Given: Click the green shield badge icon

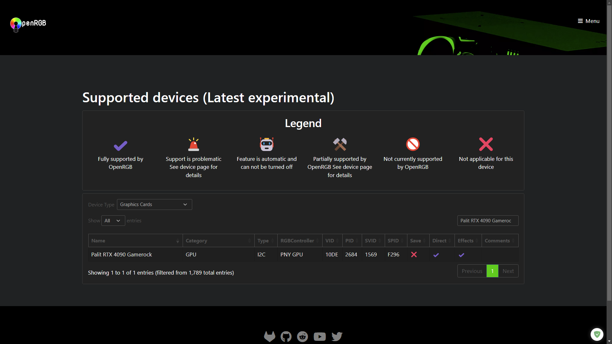Looking at the screenshot, I should [597, 334].
